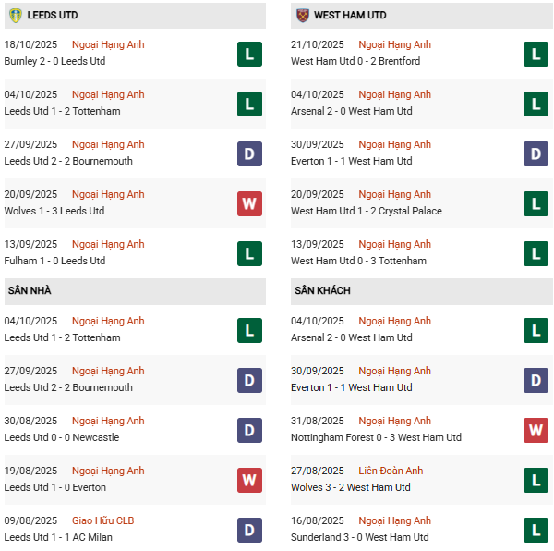Select the SÂN NHÀ section header

coord(30,291)
